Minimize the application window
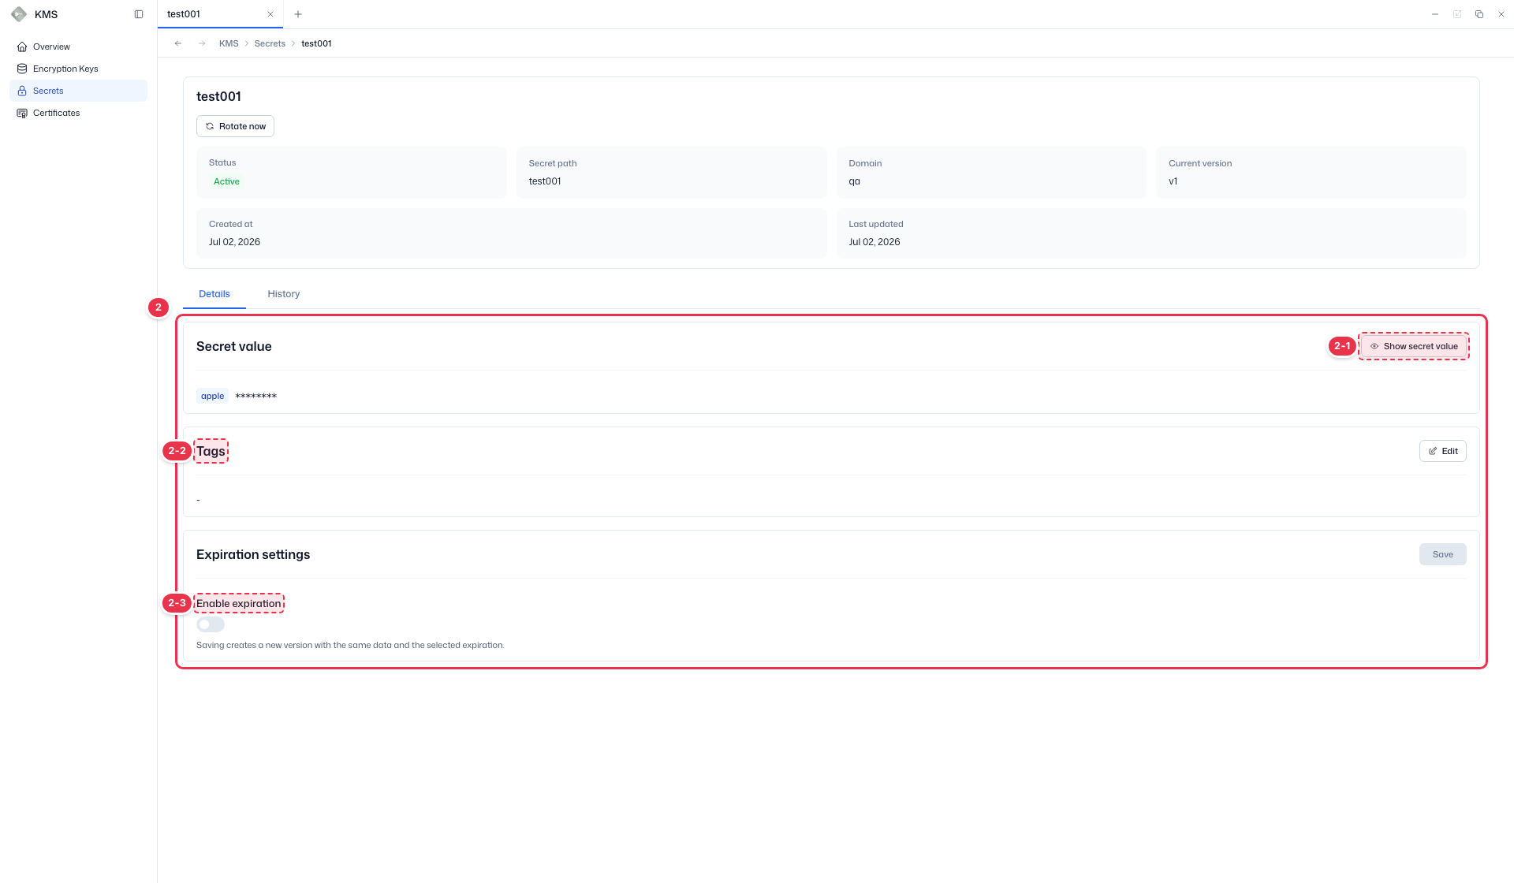1514x883 pixels. pyautogui.click(x=1435, y=14)
